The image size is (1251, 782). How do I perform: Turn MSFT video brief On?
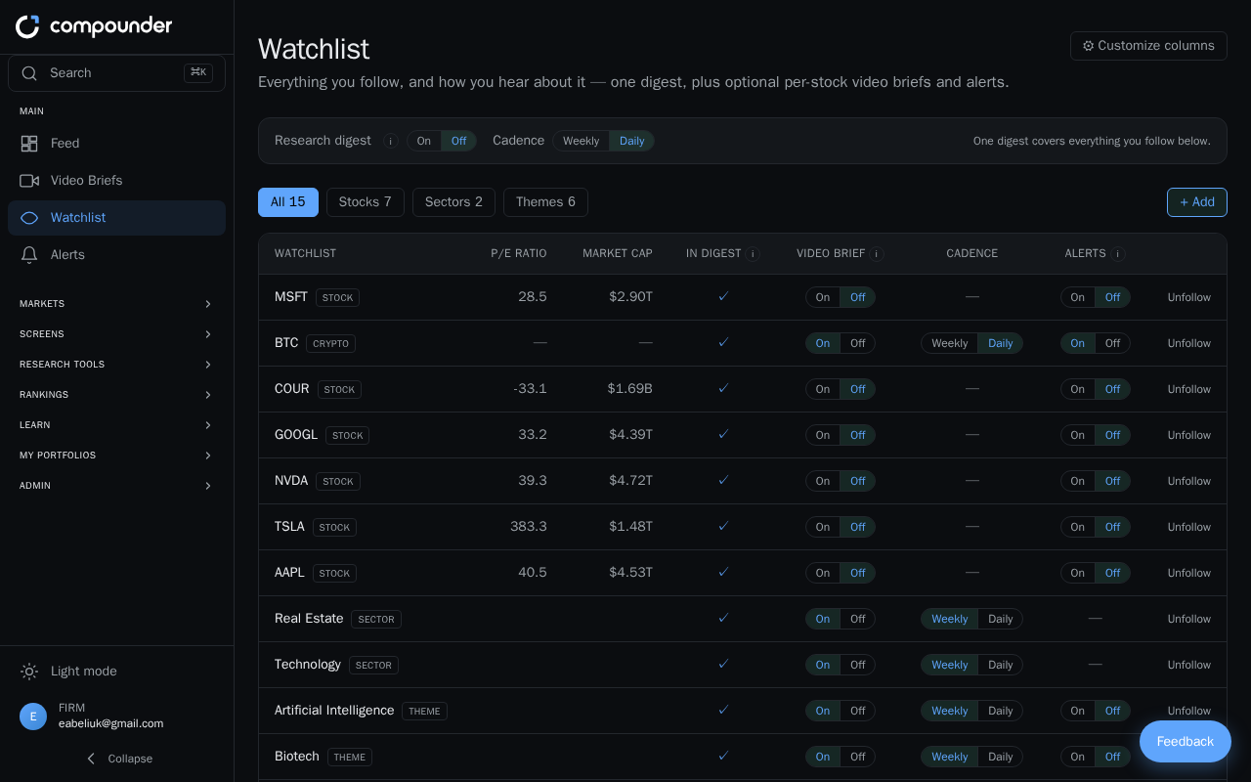[x=823, y=297]
